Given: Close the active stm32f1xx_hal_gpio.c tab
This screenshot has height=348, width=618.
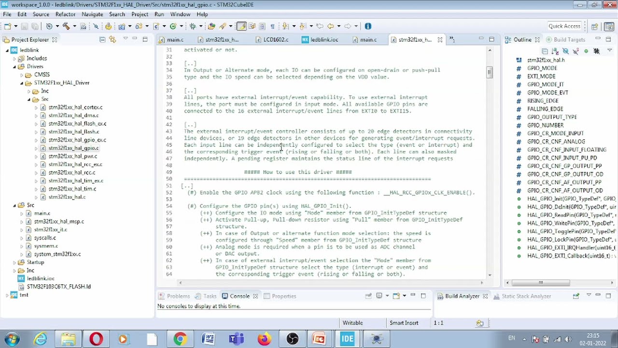Looking at the screenshot, I should pos(440,40).
